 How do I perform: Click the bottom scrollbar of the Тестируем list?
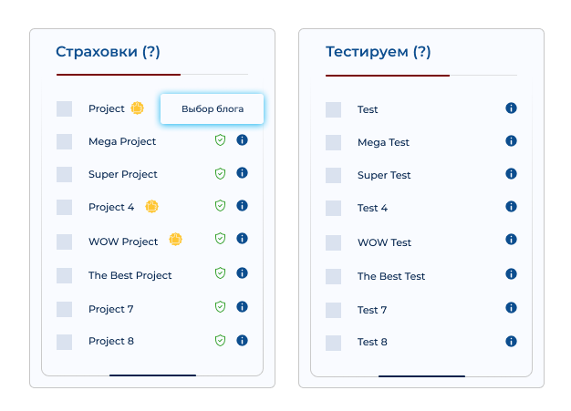[421, 376]
